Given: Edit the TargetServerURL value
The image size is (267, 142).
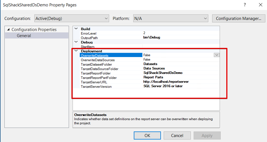Looking at the screenshot, I should pyautogui.click(x=181, y=82).
